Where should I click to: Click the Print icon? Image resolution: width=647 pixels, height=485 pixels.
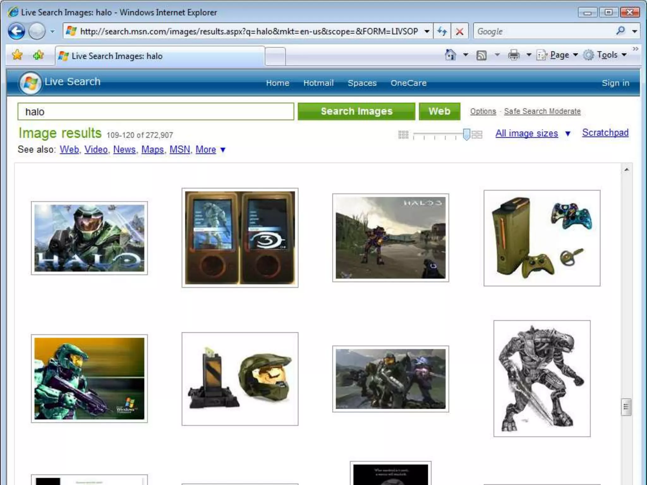click(514, 55)
